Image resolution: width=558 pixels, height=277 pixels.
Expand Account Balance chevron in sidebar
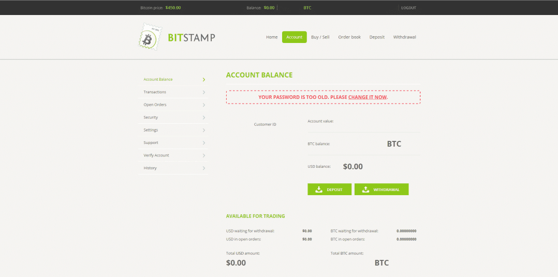pyautogui.click(x=204, y=79)
